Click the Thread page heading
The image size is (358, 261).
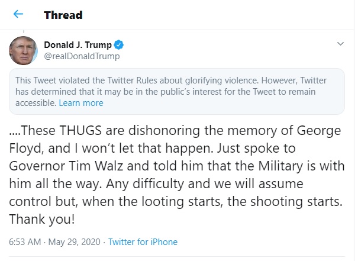[63, 15]
